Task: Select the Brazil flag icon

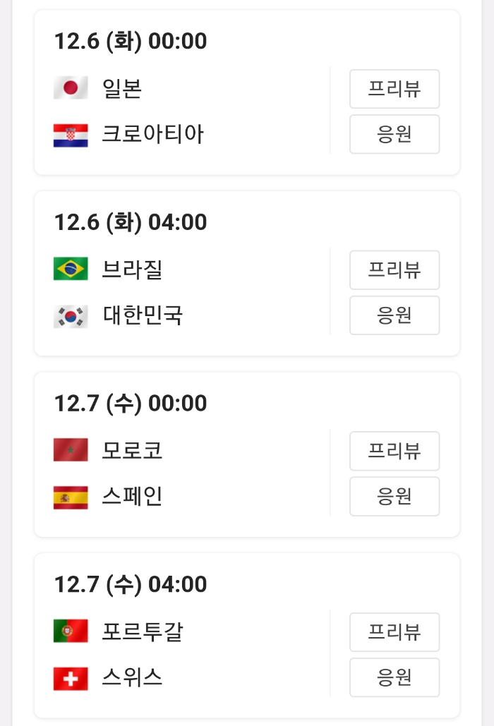Action: click(x=70, y=270)
